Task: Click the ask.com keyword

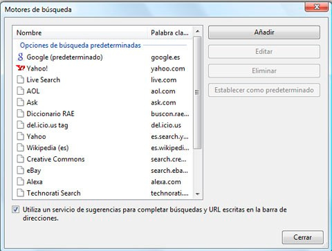Action: tap(163, 102)
